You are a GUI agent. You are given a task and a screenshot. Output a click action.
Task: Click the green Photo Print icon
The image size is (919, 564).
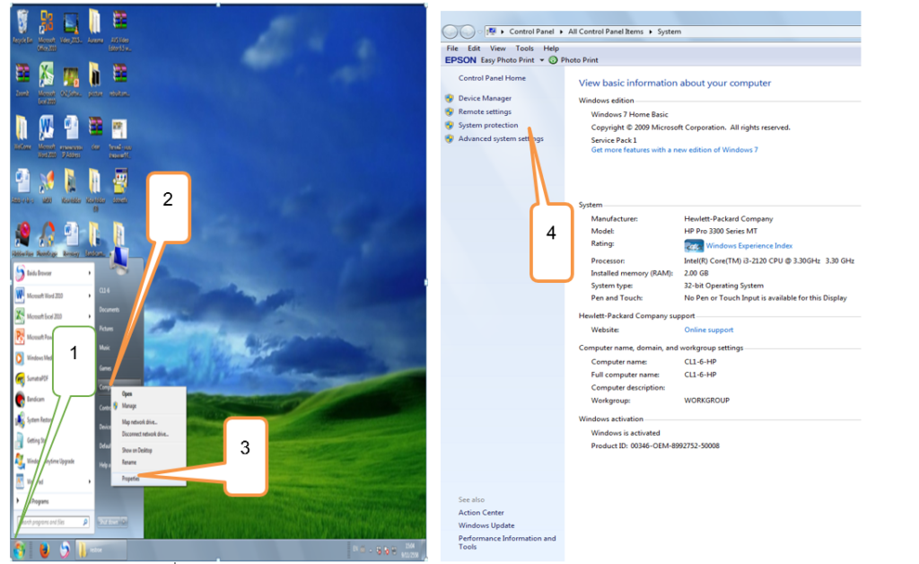tap(554, 60)
